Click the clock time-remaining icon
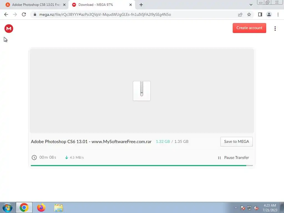The image size is (284, 213). (34, 158)
